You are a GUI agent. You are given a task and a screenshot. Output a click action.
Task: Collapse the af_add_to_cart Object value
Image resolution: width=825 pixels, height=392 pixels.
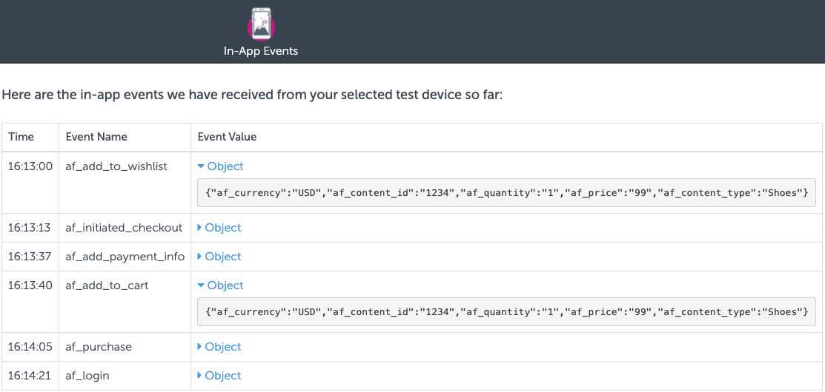point(220,285)
